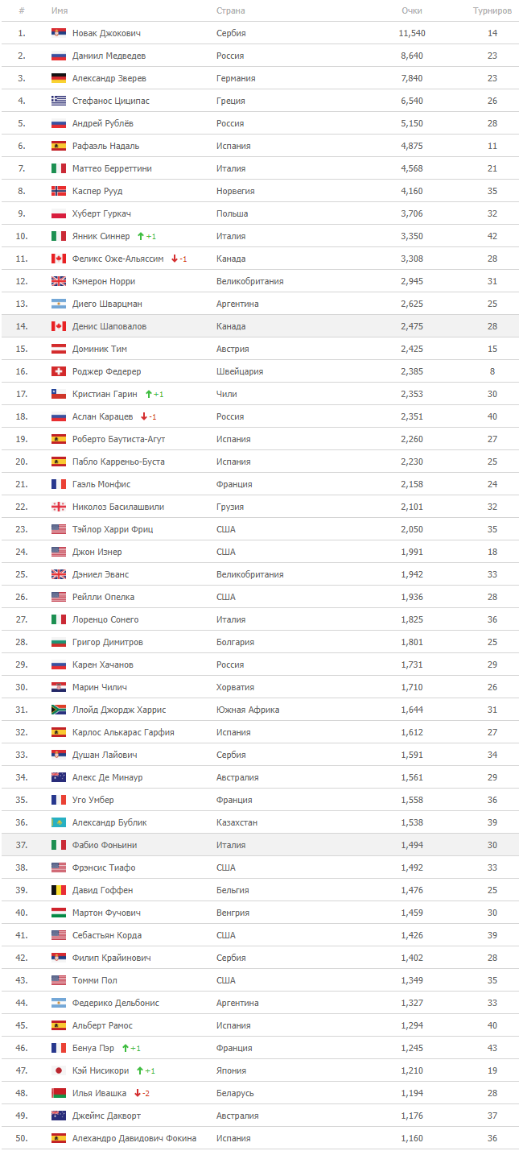Open player Денис Шаповалов
The height and width of the screenshot is (1151, 519).
tap(109, 326)
